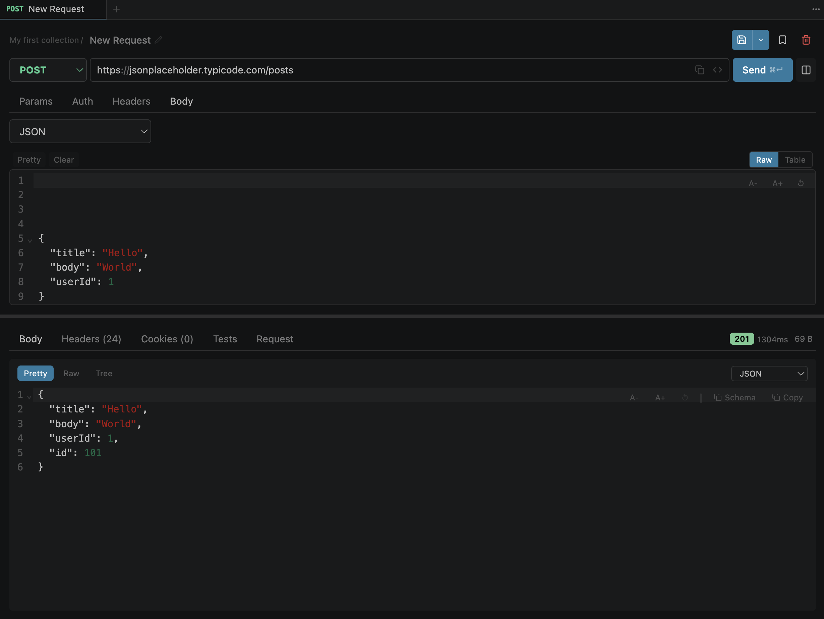This screenshot has height=619, width=824.
Task: Delete the request with the trash icon
Action: (806, 40)
